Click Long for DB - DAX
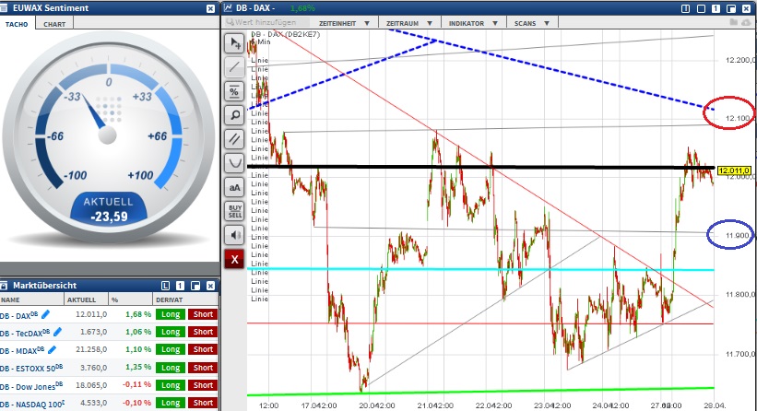This screenshot has height=411, width=757. [x=171, y=314]
